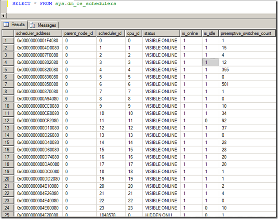The image size is (278, 219).
Task: Select row header number 12
Action: (8, 121)
